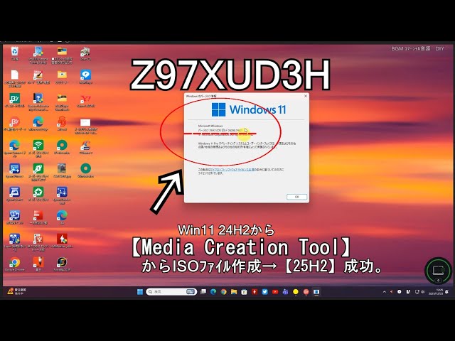Open the Recycle Bin on the desktop
455x341 pixels.
(14, 54)
